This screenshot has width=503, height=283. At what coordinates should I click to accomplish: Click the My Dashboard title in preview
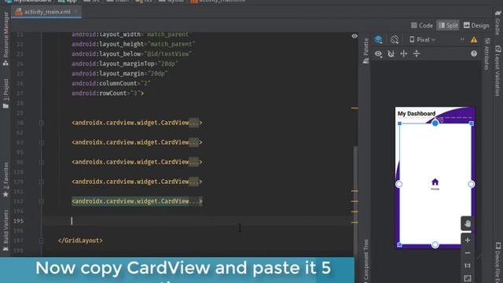pos(417,113)
